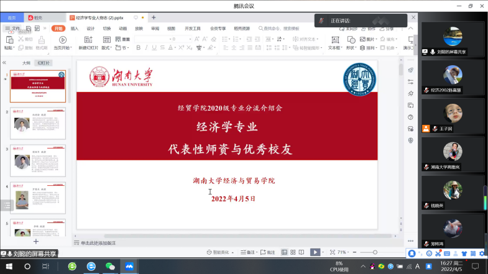Open the Insert (插入) ribbon tab
488x274 pixels.
(75, 29)
